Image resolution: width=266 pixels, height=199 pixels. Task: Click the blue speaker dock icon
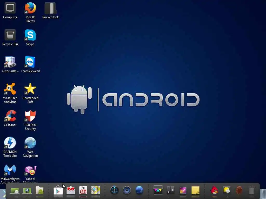pyautogui.click(x=127, y=190)
